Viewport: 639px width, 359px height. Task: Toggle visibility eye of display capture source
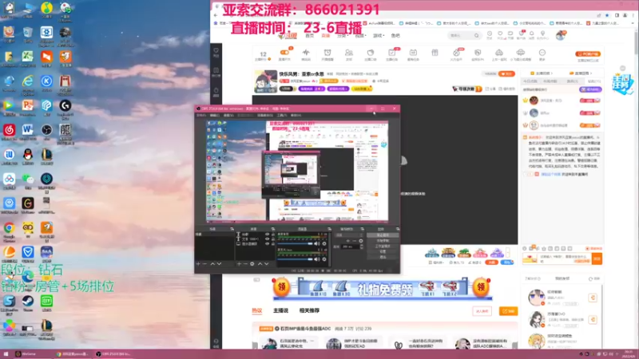click(x=267, y=244)
